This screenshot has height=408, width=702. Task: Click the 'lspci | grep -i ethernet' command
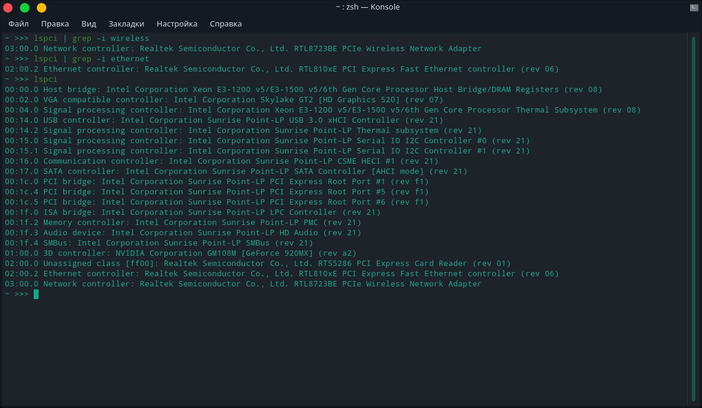pos(92,58)
